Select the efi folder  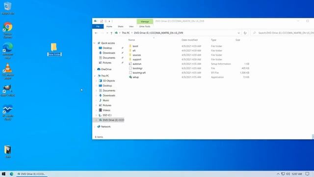coord(134,51)
